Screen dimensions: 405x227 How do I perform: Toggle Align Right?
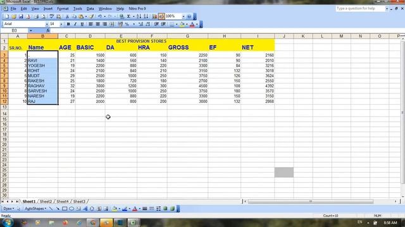[x=104, y=24]
